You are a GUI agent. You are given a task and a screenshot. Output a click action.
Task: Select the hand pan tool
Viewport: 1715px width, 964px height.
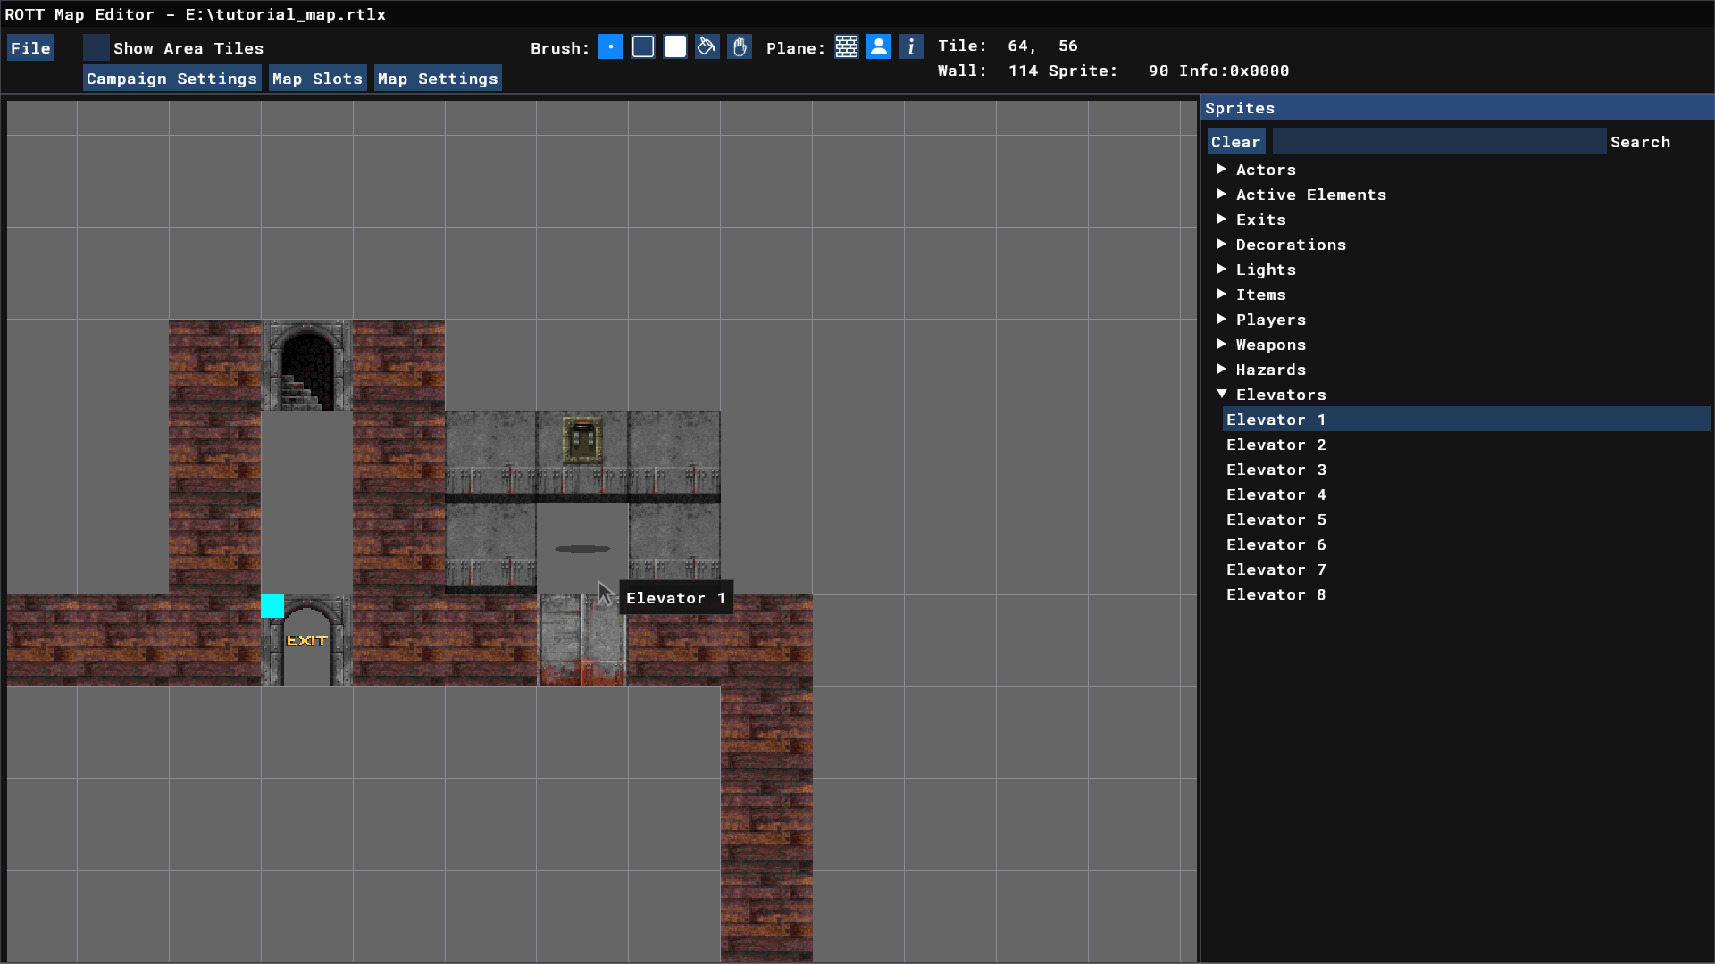[740, 47]
